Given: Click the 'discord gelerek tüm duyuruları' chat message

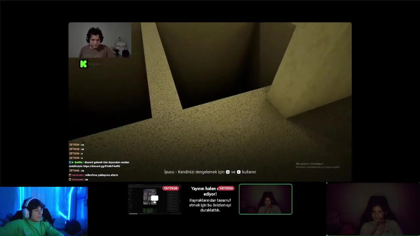Looking at the screenshot, I should 99,164.
